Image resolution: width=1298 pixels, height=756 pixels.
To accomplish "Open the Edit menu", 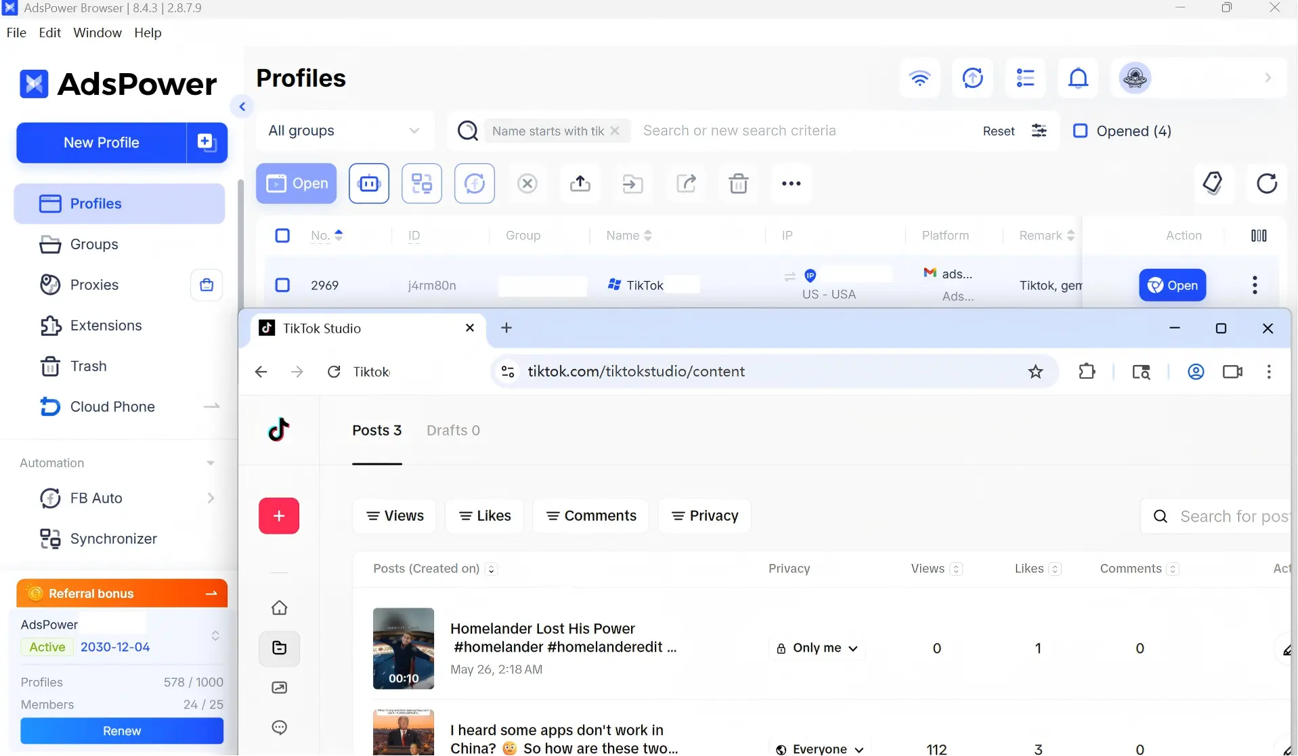I will [x=50, y=33].
